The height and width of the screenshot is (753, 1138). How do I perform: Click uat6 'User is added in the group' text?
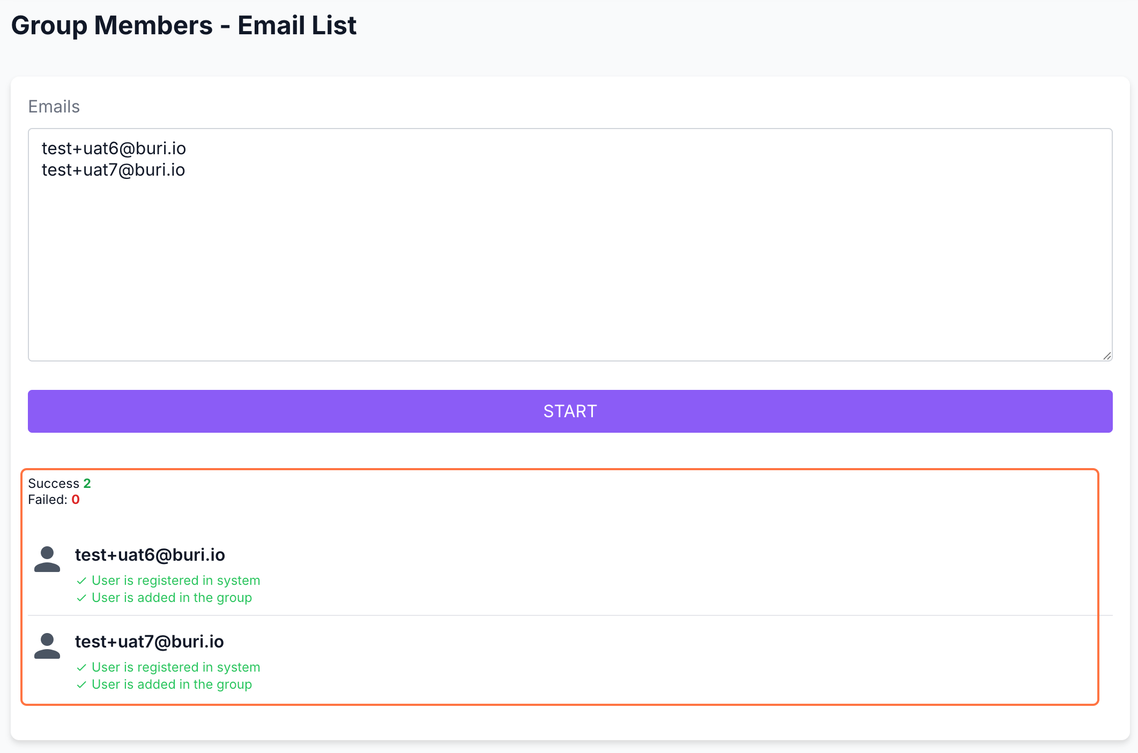point(172,598)
